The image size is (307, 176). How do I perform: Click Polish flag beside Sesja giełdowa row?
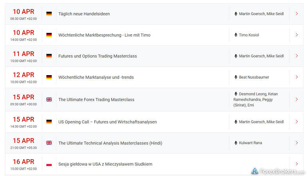coord(49,164)
